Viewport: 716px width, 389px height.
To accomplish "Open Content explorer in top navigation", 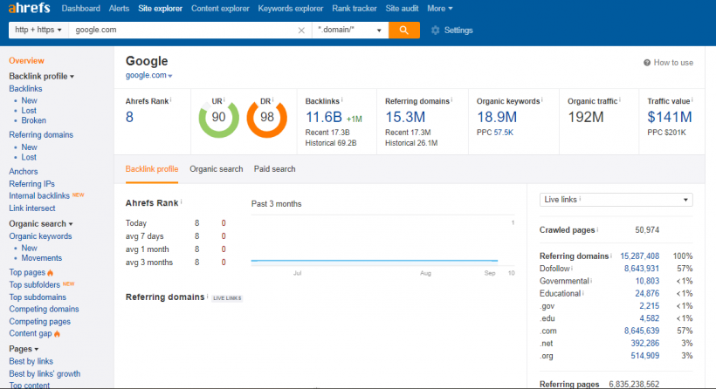I will (220, 8).
